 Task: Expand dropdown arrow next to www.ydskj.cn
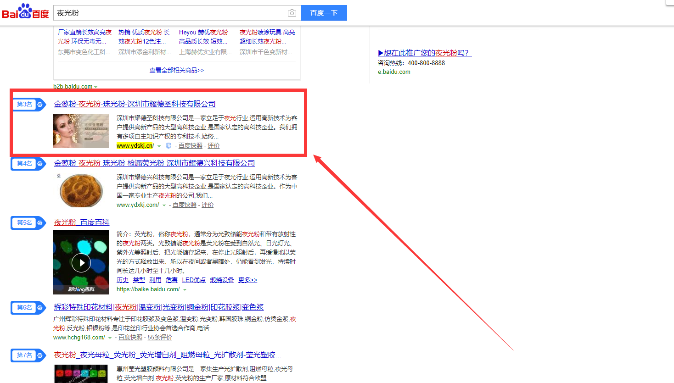point(159,146)
